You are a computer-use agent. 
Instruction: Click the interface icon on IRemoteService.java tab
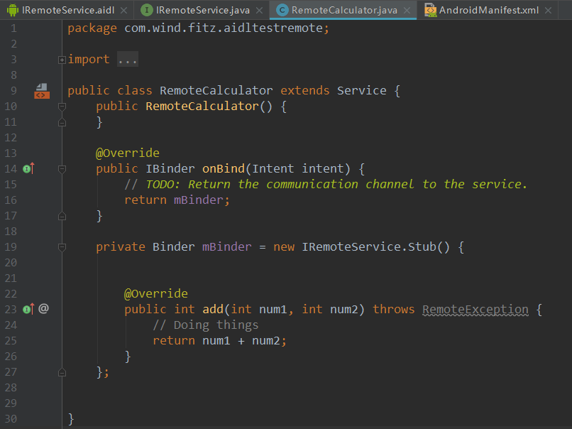[147, 10]
